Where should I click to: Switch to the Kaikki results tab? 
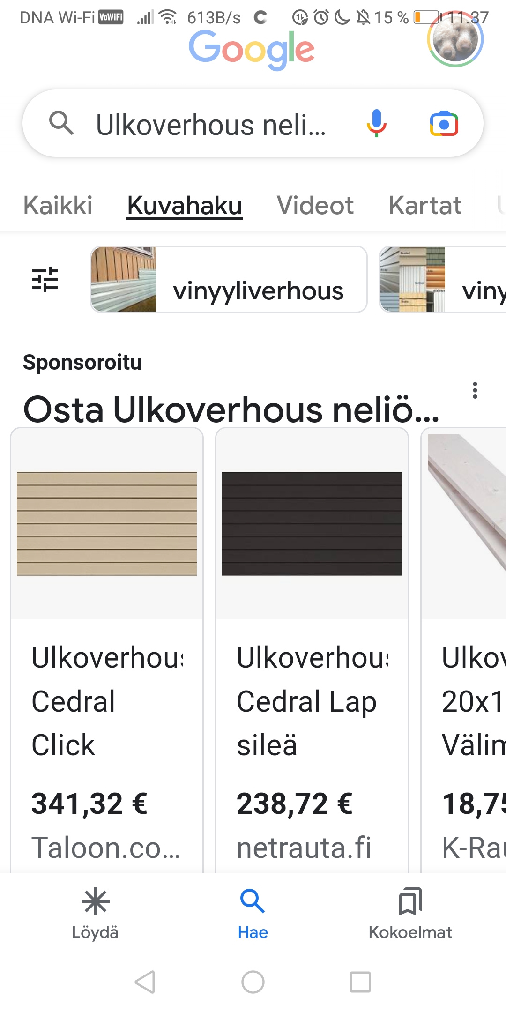tap(58, 205)
